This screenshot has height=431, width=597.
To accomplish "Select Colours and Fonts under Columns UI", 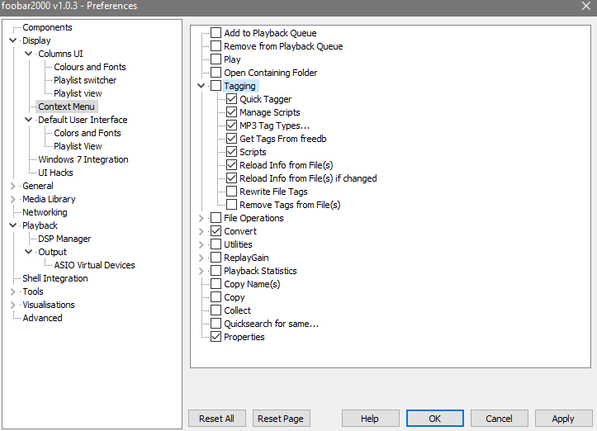I will pos(89,67).
